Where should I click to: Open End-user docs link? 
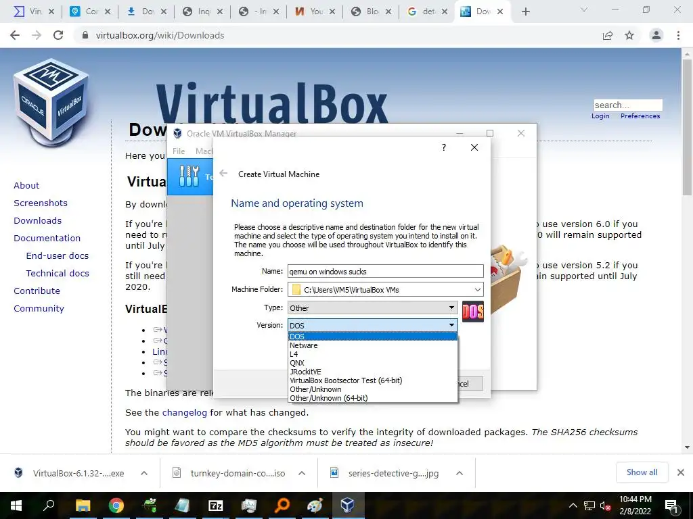(58, 255)
